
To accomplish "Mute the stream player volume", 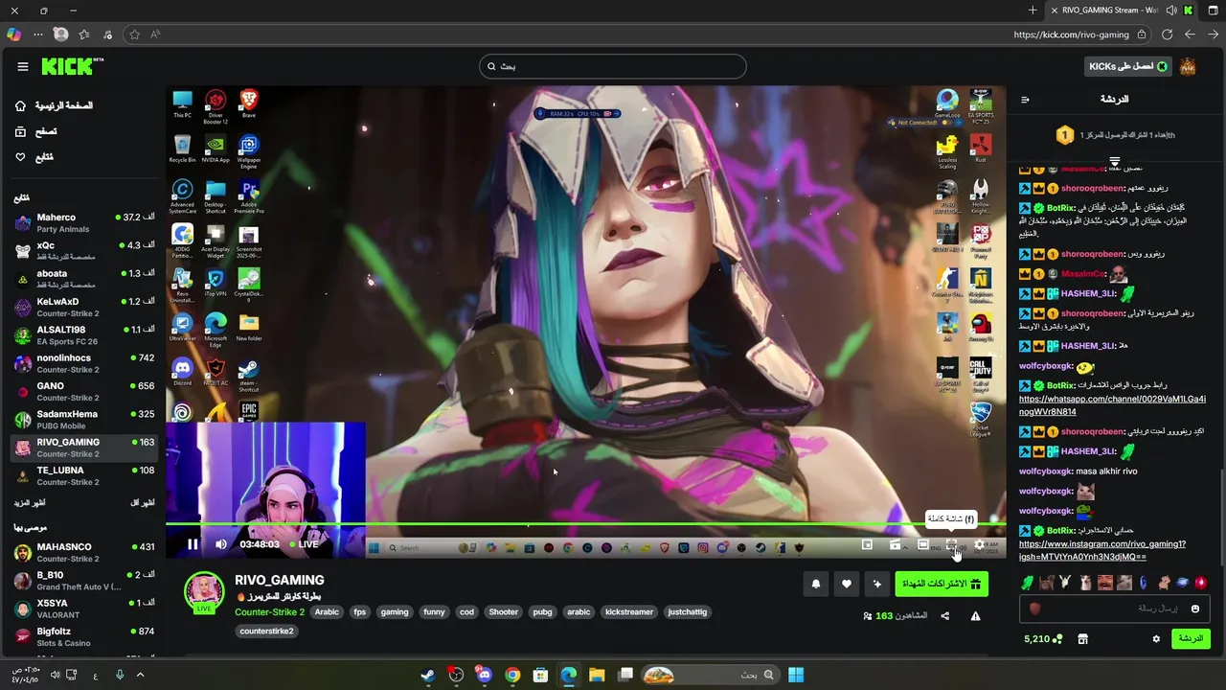I will point(221,544).
